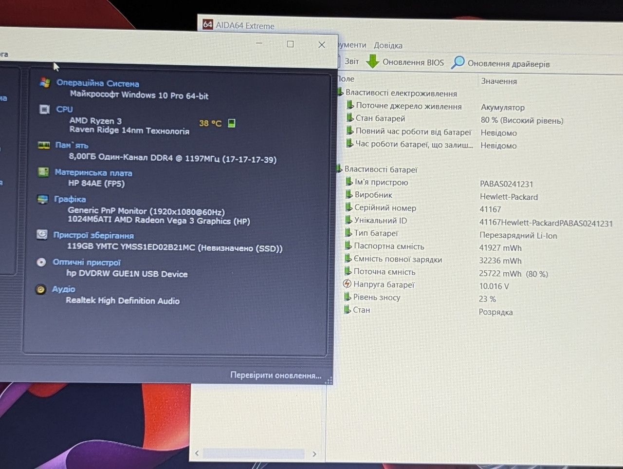Click the battery icon next to Поточне джерело живлення
The height and width of the screenshot is (469, 623).
pos(350,105)
